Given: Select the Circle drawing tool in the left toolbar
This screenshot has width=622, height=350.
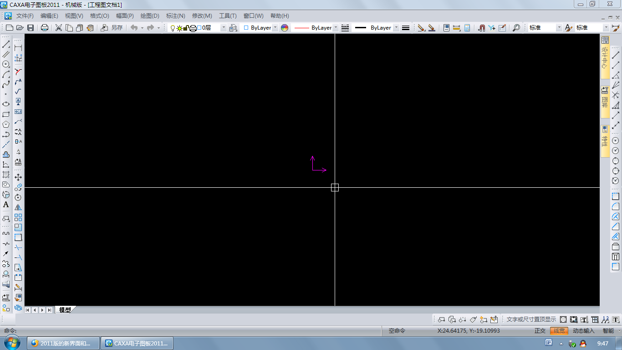Looking at the screenshot, I should pos(6,64).
